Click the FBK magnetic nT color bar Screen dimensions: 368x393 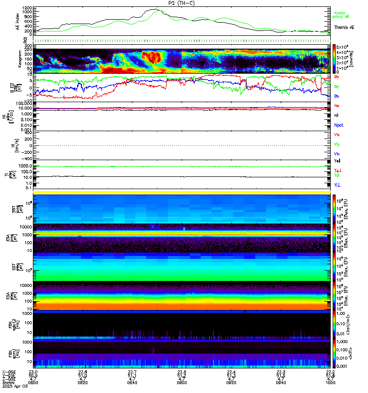pos(334,354)
